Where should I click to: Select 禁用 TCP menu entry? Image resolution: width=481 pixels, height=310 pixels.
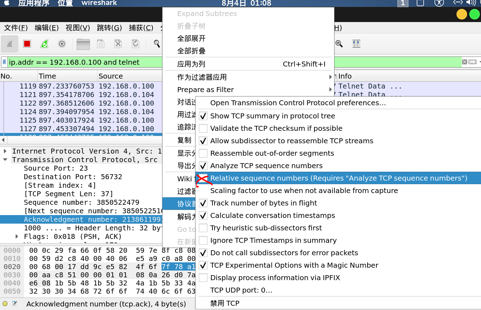224,303
